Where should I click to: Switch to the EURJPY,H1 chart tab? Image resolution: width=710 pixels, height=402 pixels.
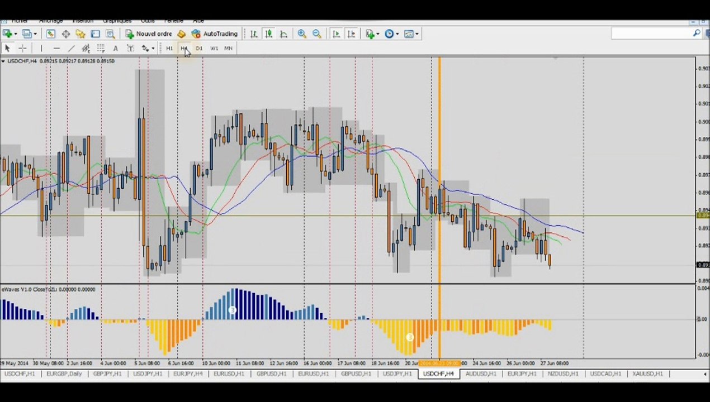522,374
